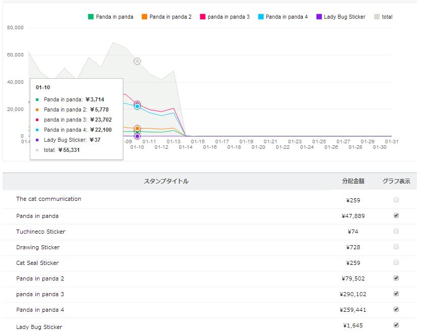Disable graph display for panda in panda 3

pos(396,294)
